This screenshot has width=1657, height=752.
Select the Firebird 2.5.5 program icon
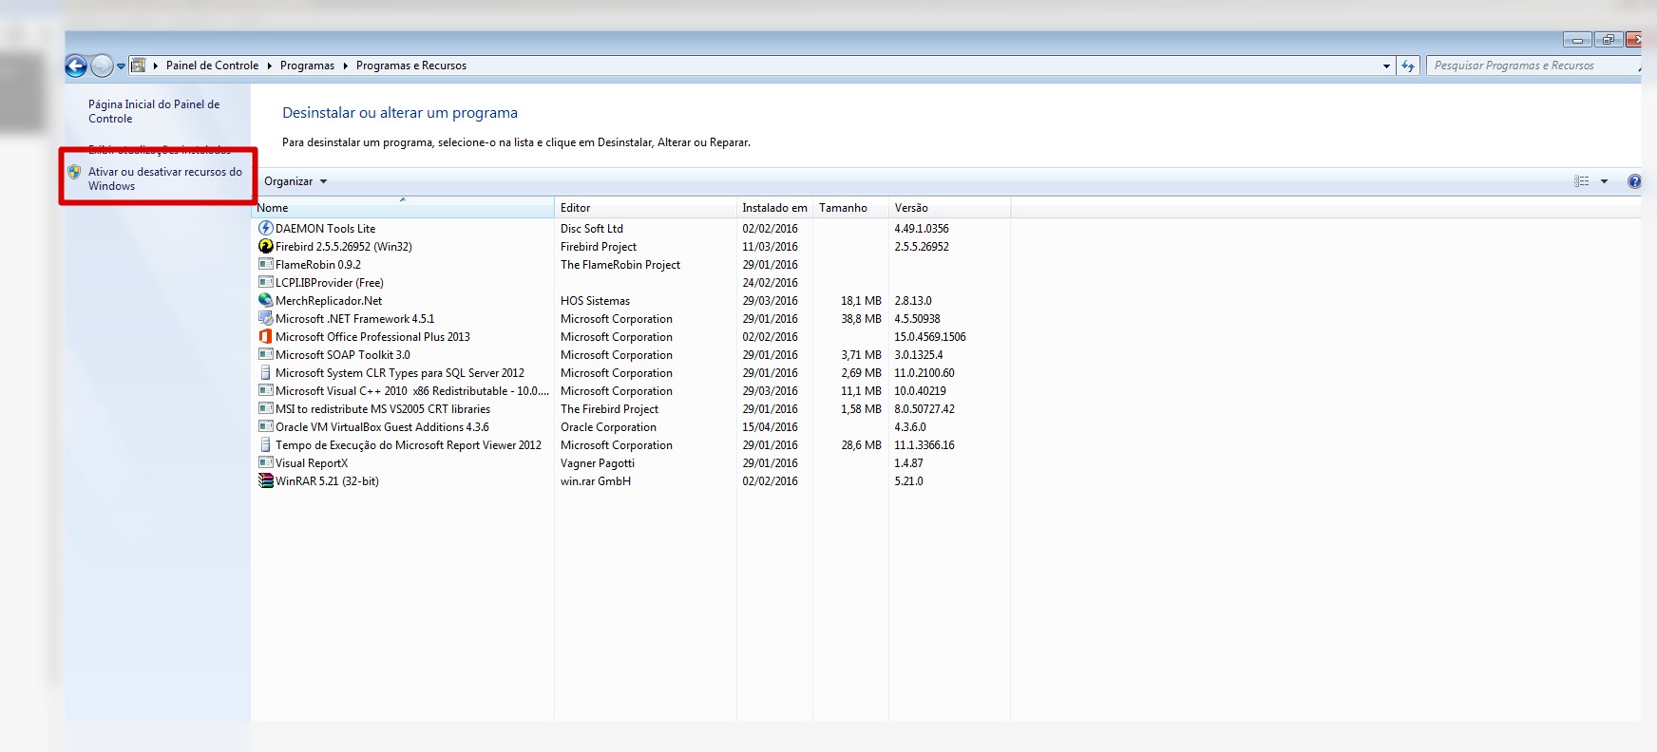(266, 247)
